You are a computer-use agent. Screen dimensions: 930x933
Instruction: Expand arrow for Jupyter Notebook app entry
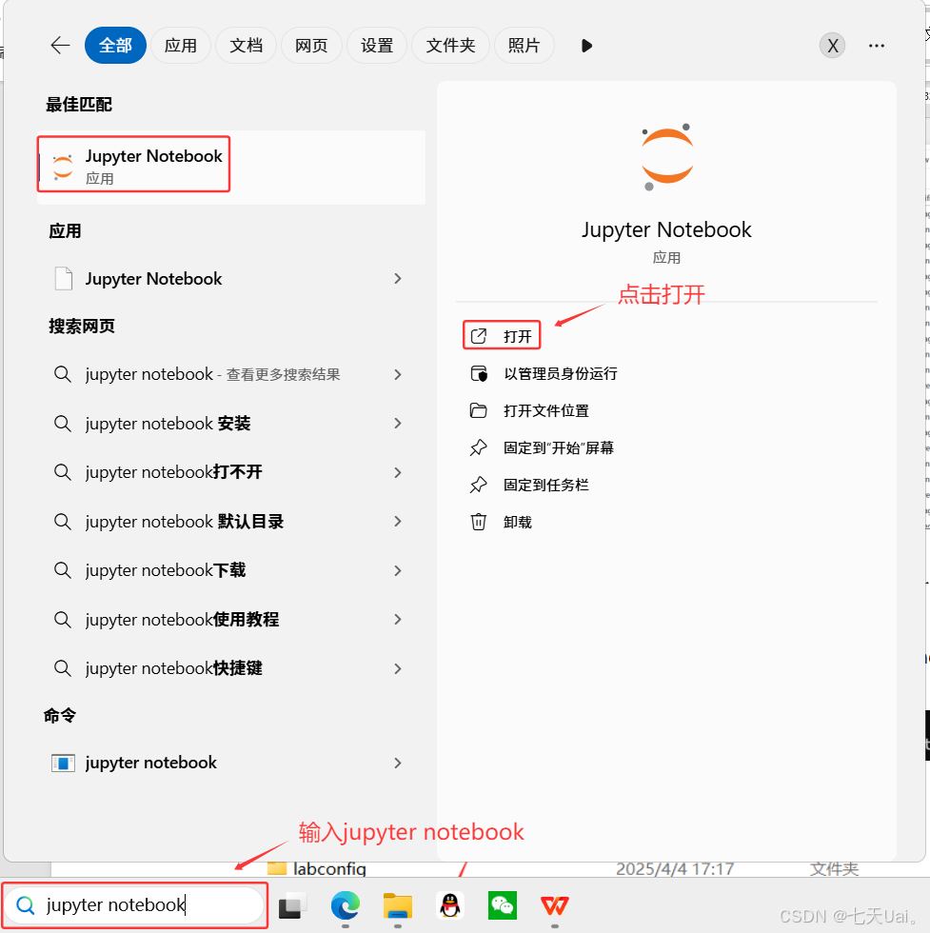pyautogui.click(x=398, y=278)
